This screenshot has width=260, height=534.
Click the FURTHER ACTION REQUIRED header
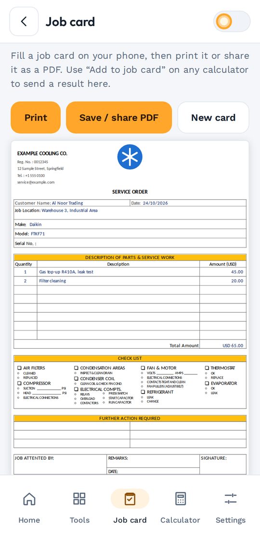130,418
